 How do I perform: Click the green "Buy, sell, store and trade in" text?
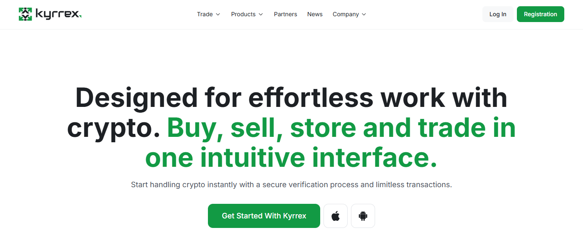341,128
